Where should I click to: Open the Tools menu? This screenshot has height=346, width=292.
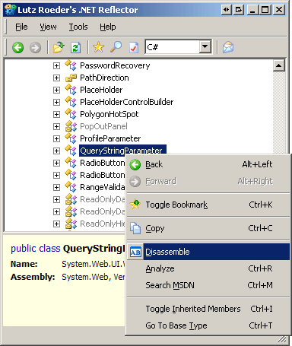[78, 27]
